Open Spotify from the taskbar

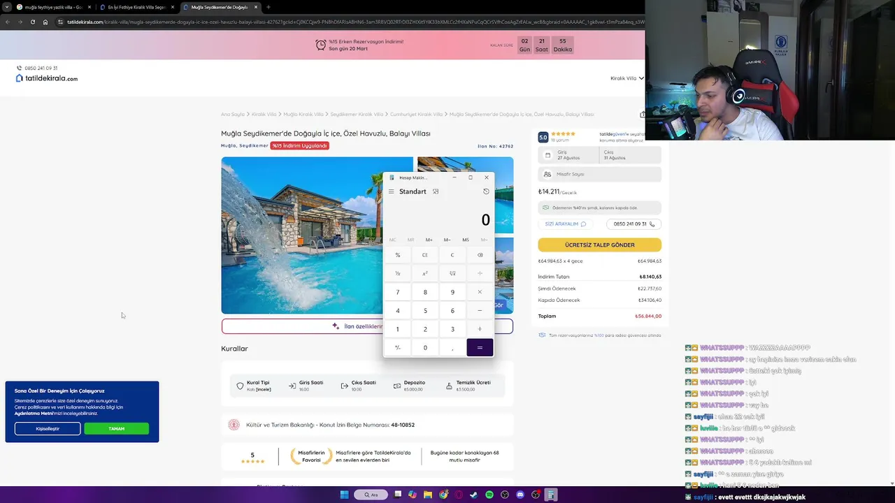point(489,495)
